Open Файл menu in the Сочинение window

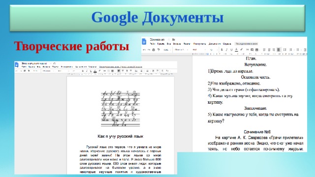[x=153, y=44]
